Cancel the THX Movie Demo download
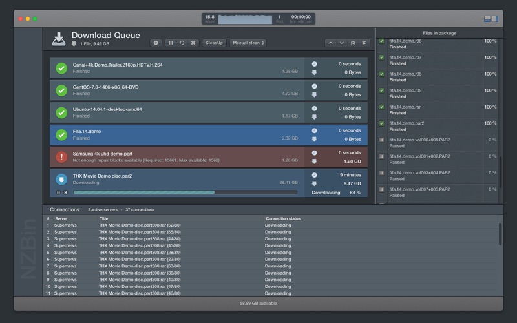Image resolution: width=517 pixels, height=323 pixels. (65, 192)
